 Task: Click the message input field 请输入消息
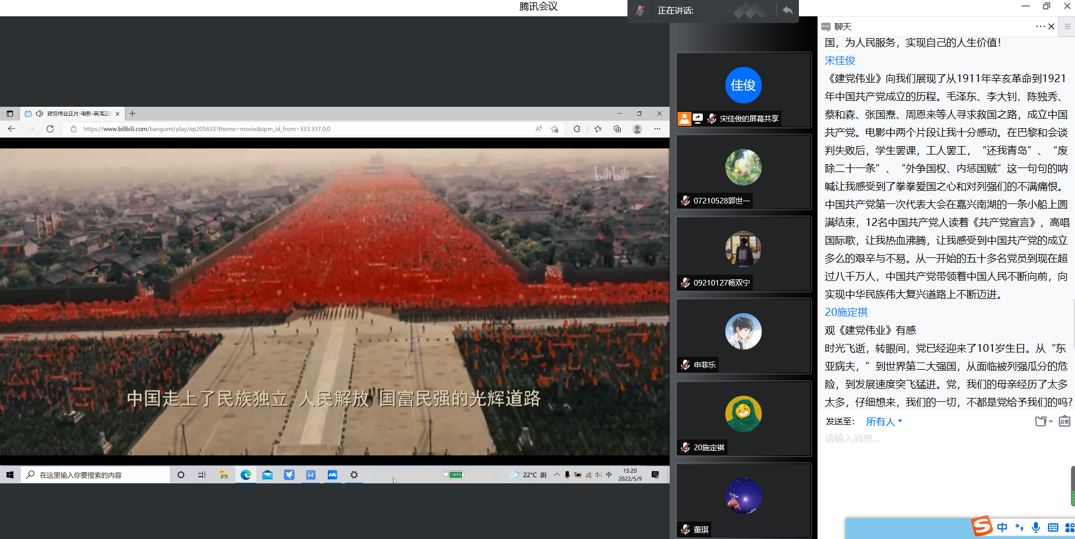tap(946, 439)
